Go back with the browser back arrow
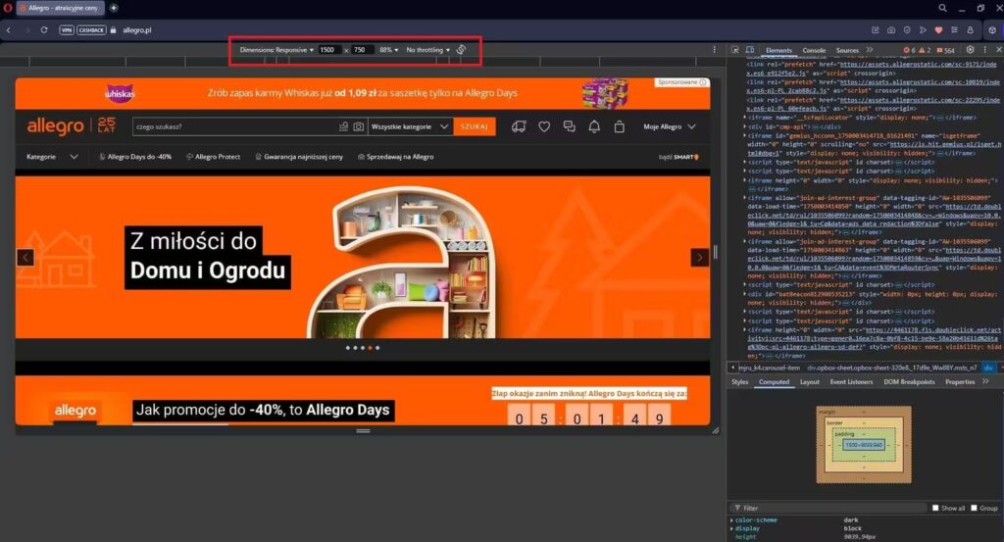This screenshot has width=1004, height=542. (x=8, y=29)
